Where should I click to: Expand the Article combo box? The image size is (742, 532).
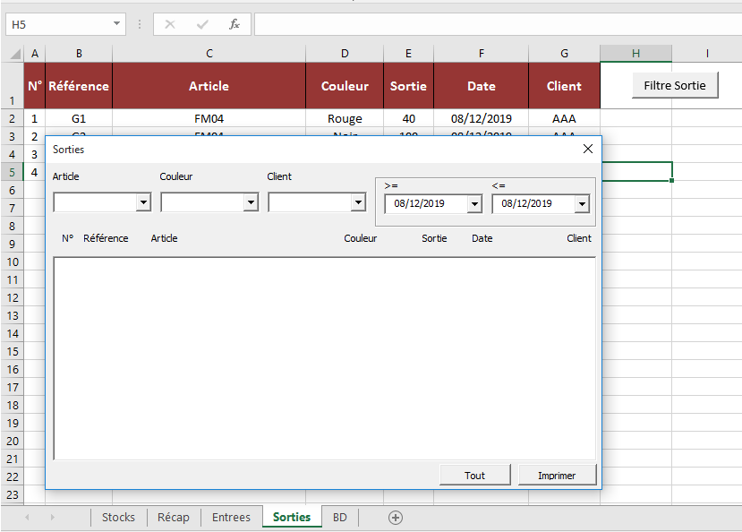(143, 203)
